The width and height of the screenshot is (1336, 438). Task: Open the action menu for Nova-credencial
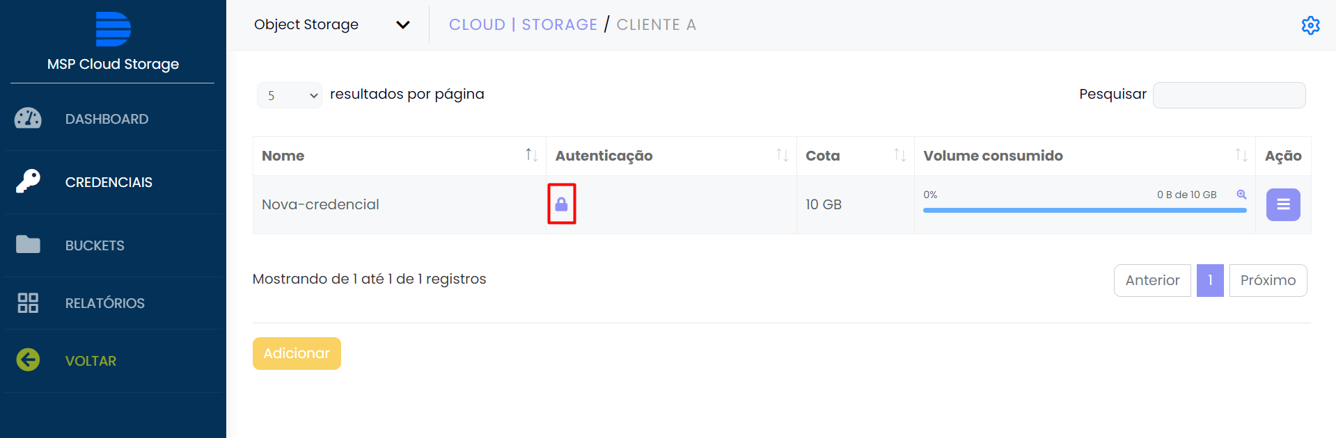coord(1282,204)
